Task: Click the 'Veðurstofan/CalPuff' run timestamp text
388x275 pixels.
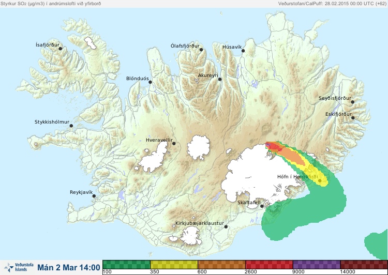Action: tap(332, 4)
